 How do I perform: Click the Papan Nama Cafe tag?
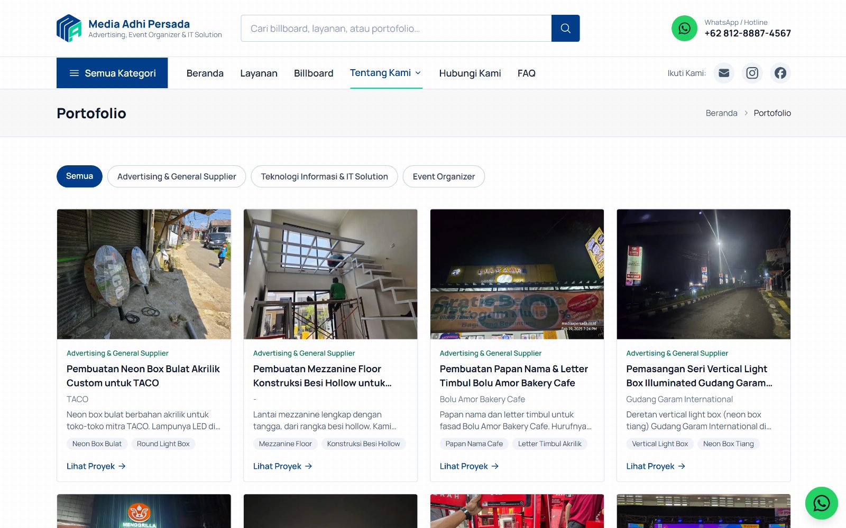[x=474, y=444]
